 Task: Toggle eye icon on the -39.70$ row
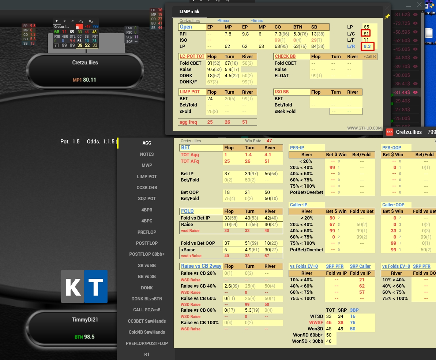[x=415, y=66]
